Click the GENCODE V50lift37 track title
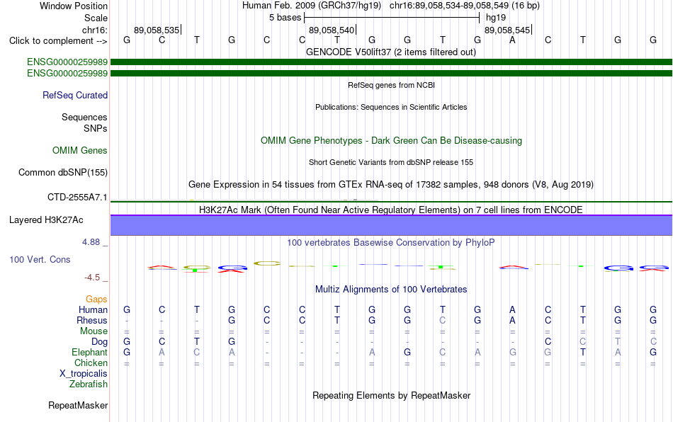The width and height of the screenshot is (673, 422). pyautogui.click(x=391, y=52)
